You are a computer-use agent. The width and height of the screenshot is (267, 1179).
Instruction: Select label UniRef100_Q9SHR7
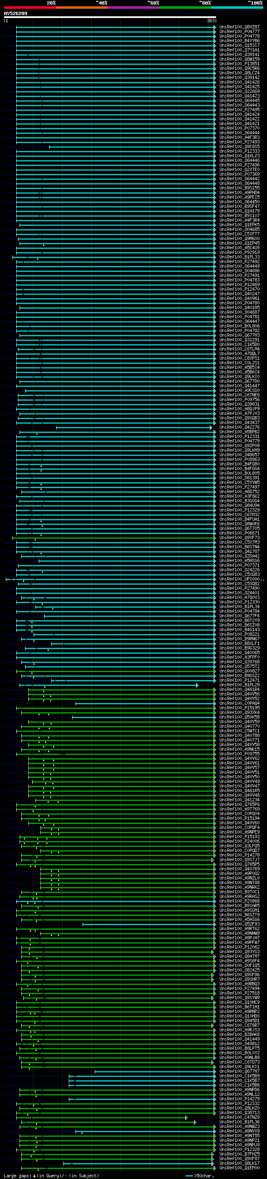[239, 979]
